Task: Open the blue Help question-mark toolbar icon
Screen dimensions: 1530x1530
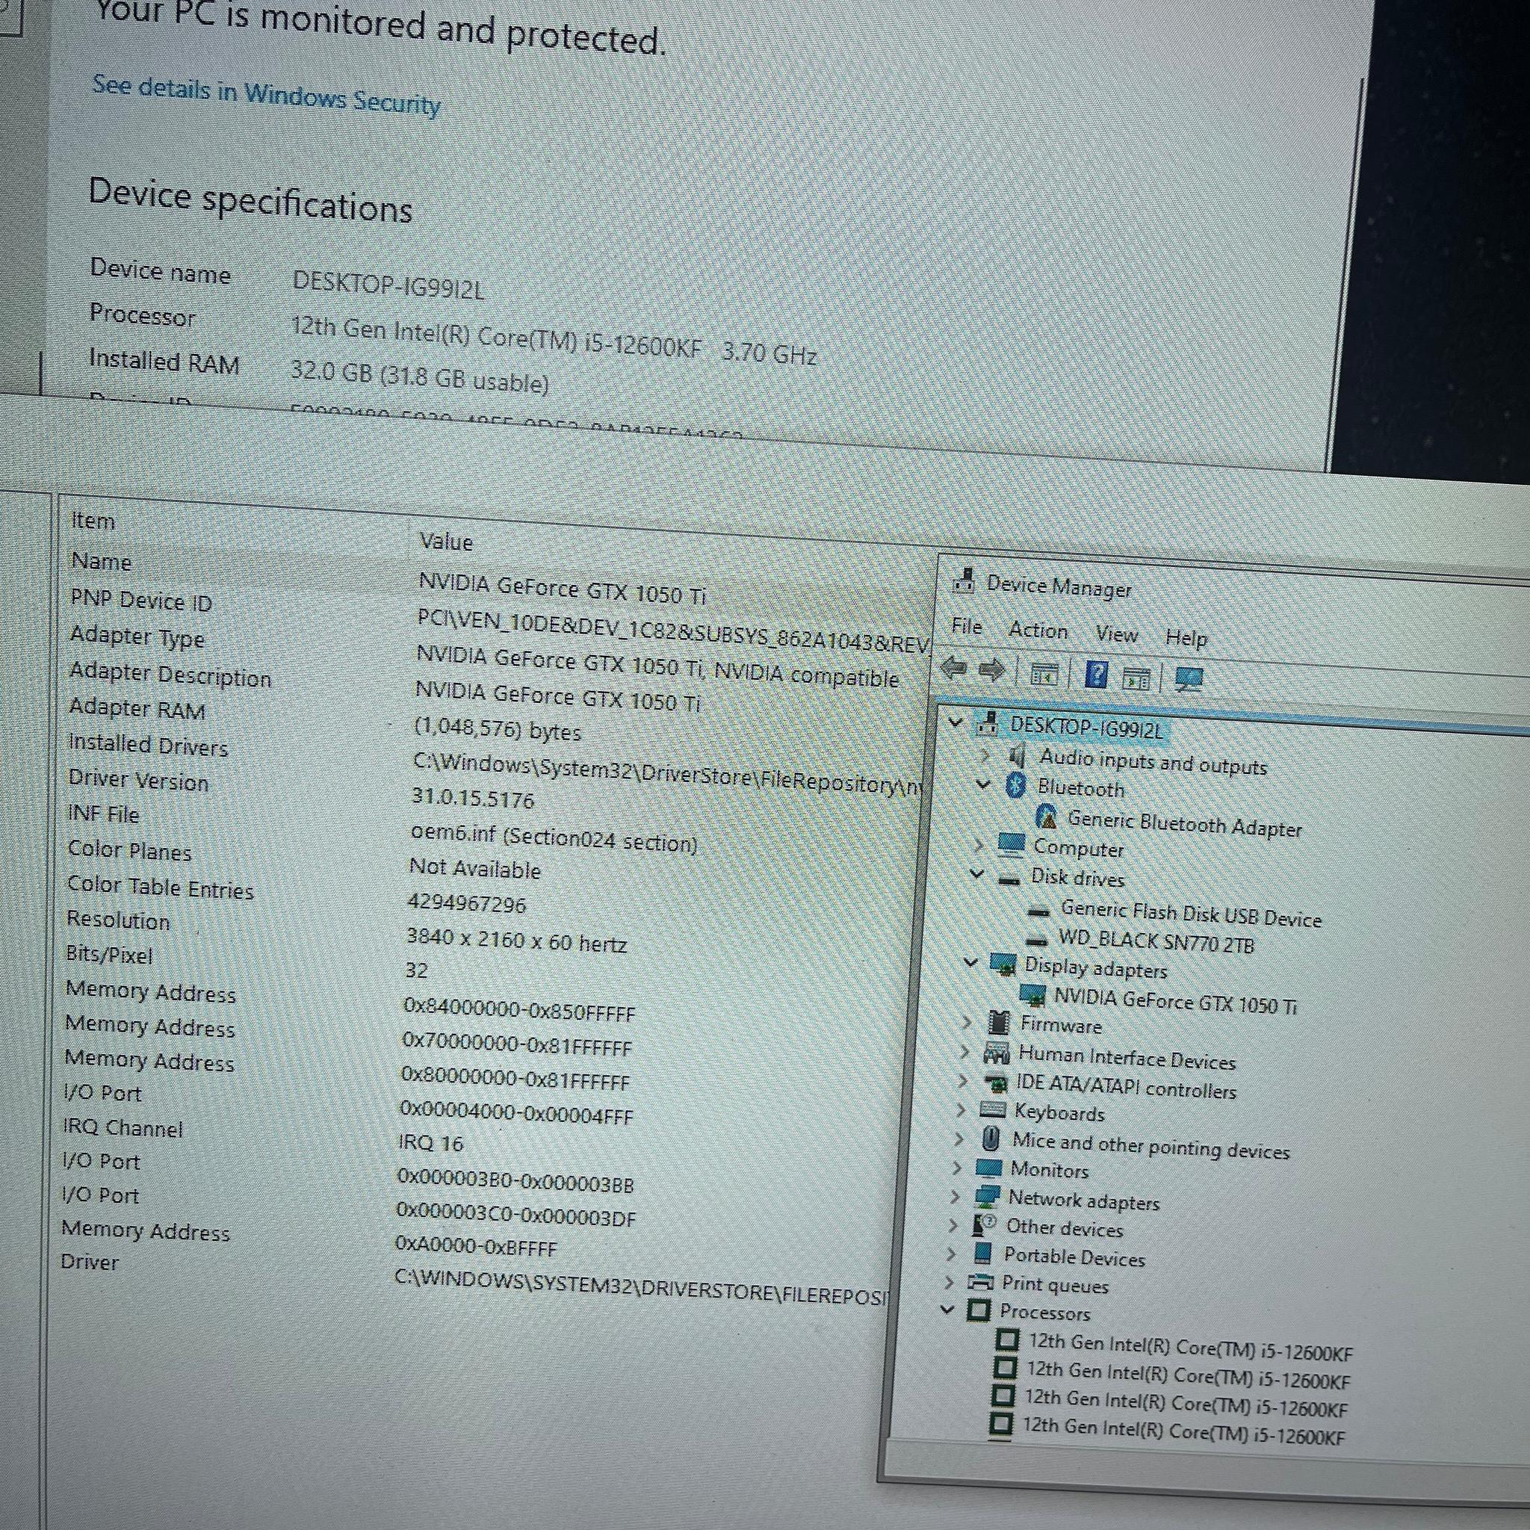Action: point(1096,675)
